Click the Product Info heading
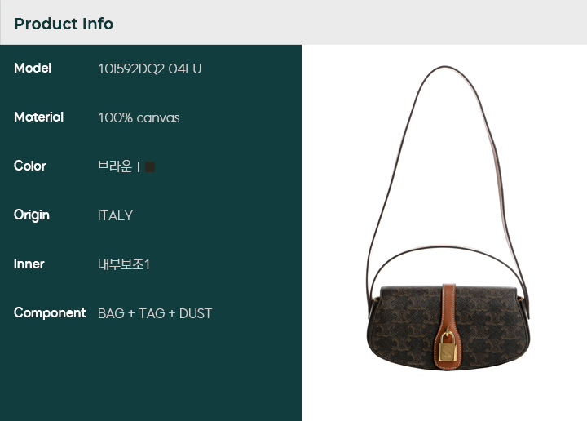The width and height of the screenshot is (587, 421). (x=64, y=24)
